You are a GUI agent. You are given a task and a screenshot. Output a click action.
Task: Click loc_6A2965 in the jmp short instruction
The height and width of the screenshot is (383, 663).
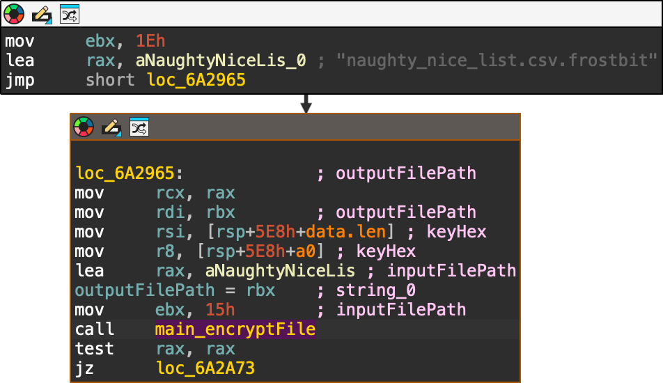(x=196, y=80)
